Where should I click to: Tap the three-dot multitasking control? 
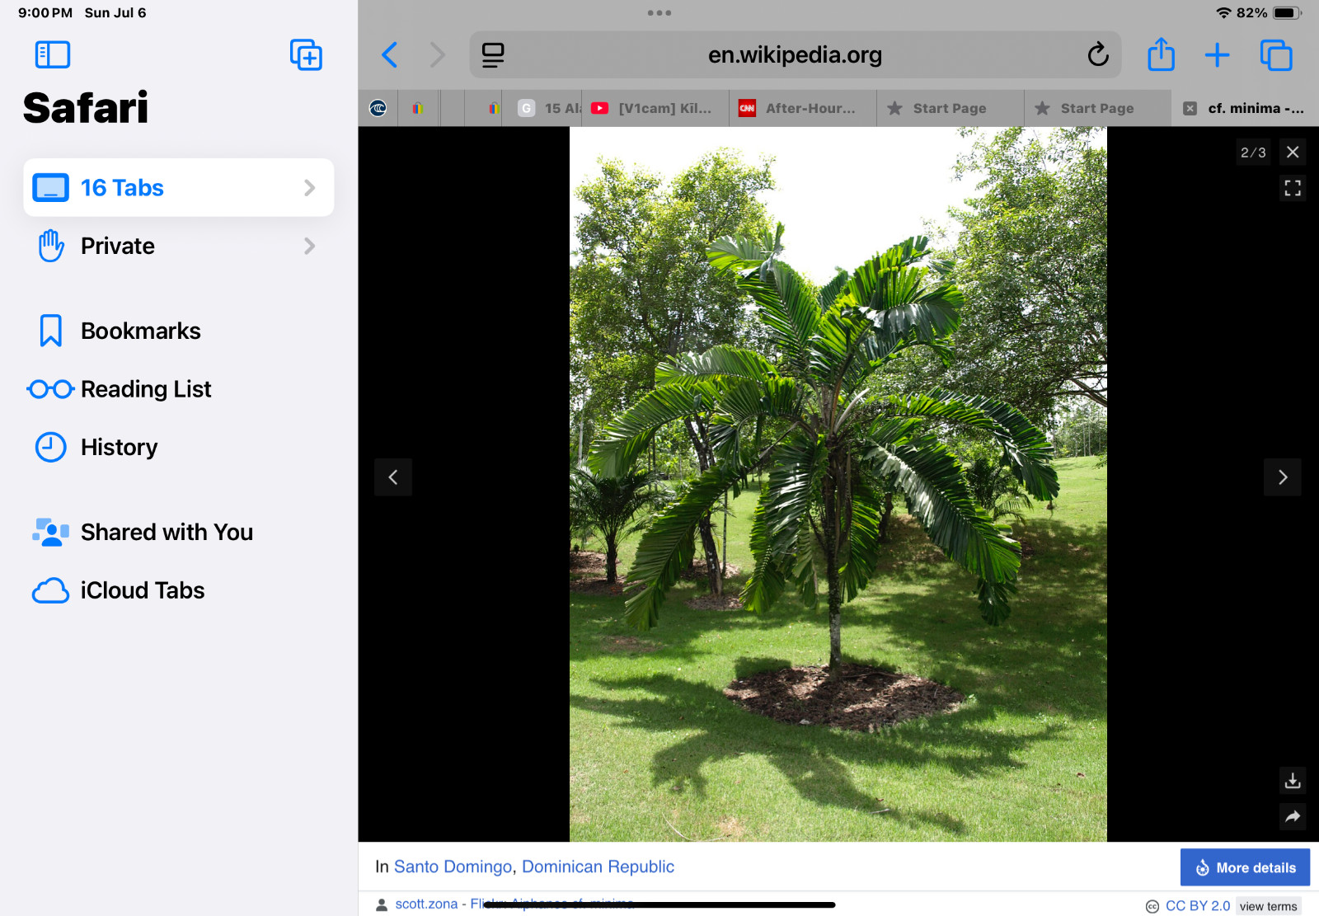(659, 12)
